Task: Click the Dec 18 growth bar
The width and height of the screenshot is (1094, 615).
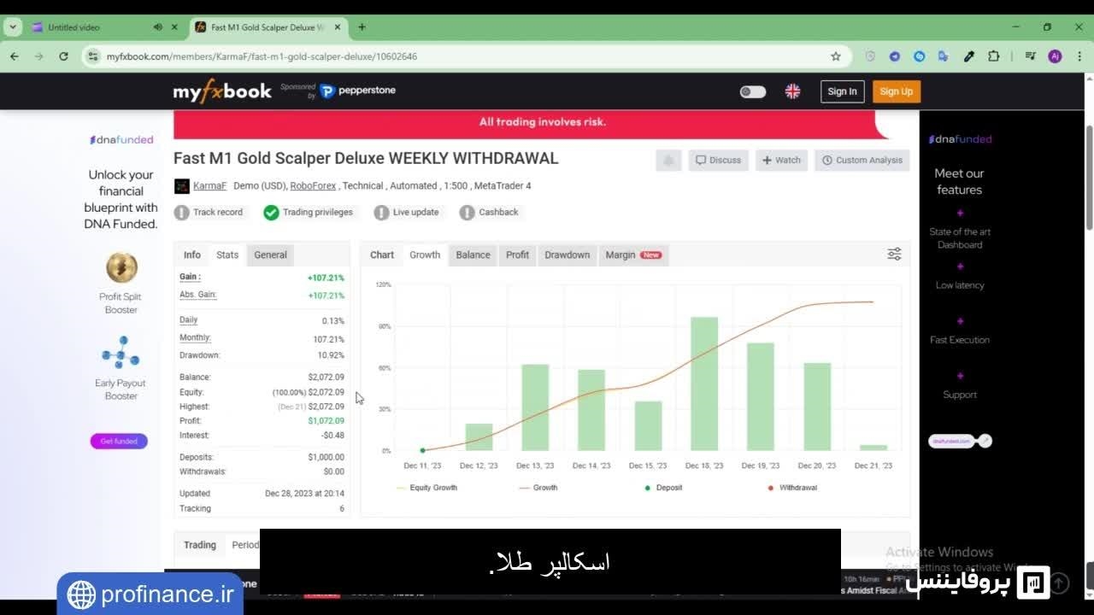Action: (704, 384)
